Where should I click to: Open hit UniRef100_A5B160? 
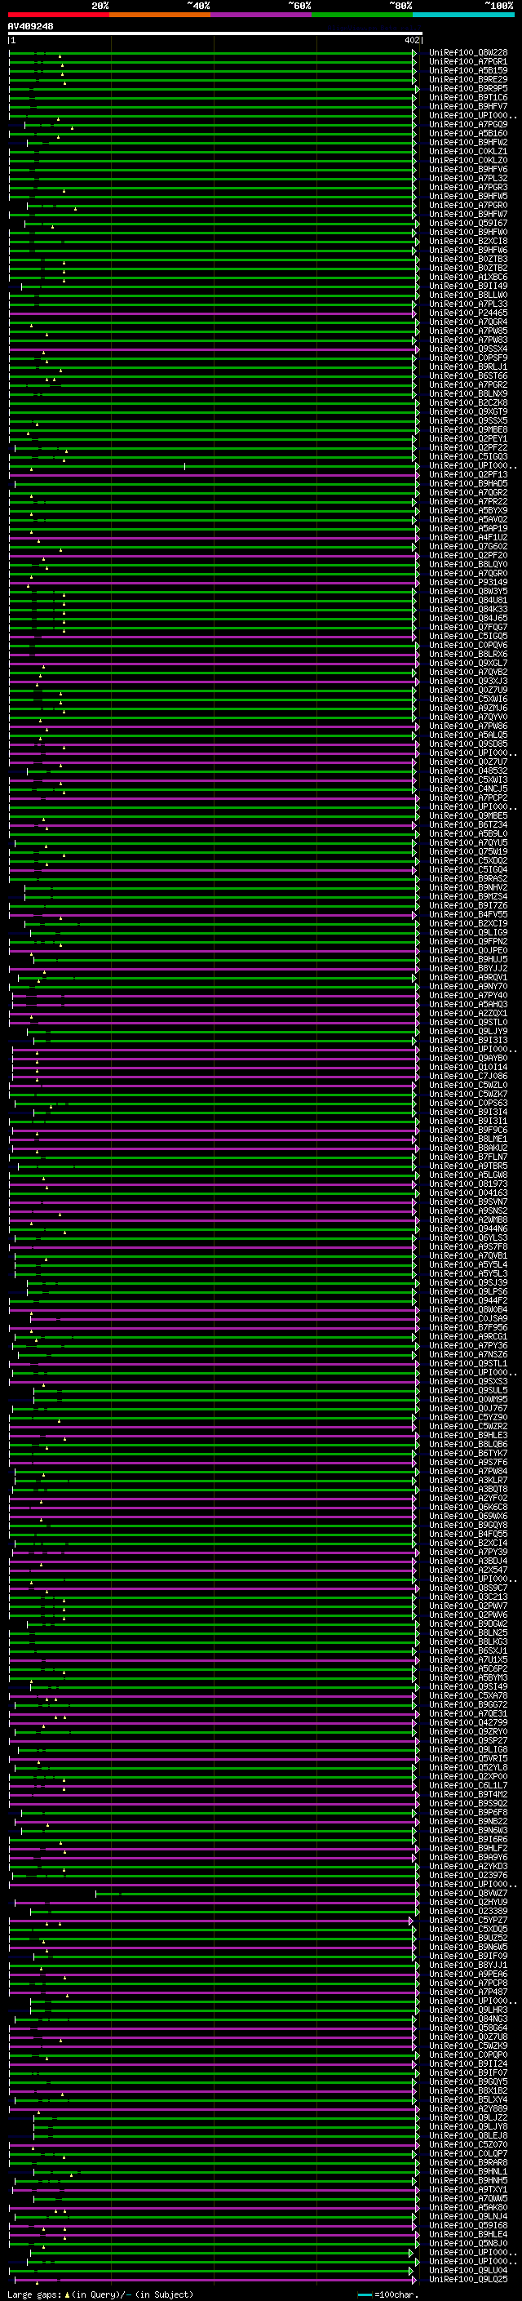[468, 134]
